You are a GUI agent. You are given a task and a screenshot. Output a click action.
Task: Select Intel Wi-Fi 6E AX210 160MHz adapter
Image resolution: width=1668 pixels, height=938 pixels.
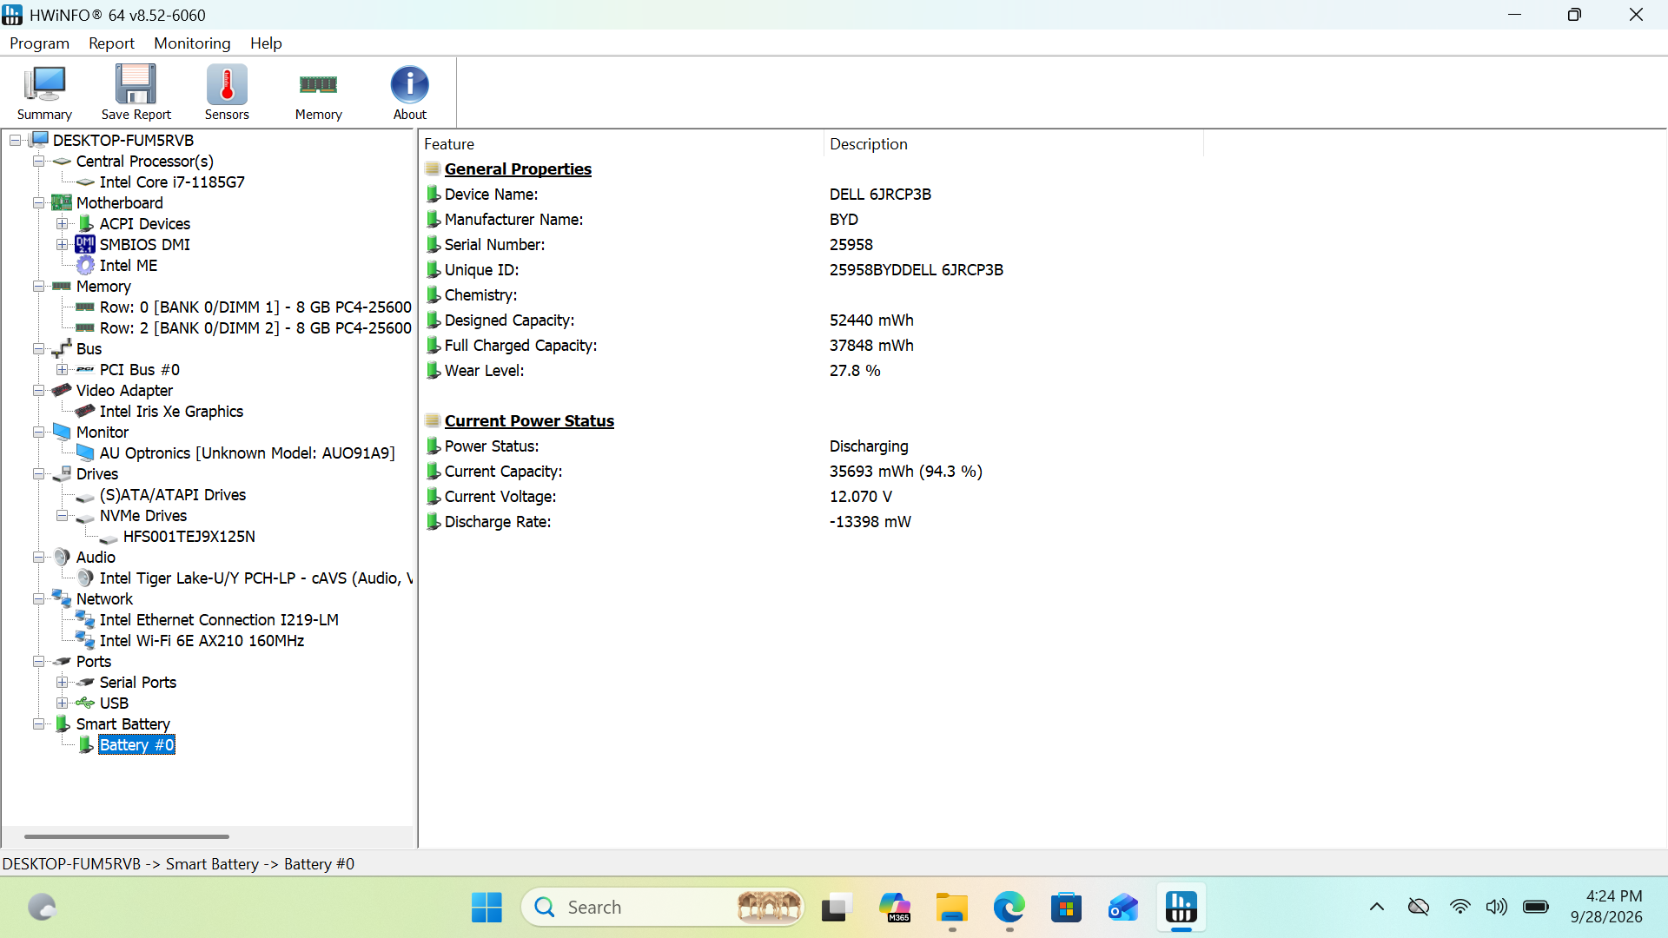[202, 641]
